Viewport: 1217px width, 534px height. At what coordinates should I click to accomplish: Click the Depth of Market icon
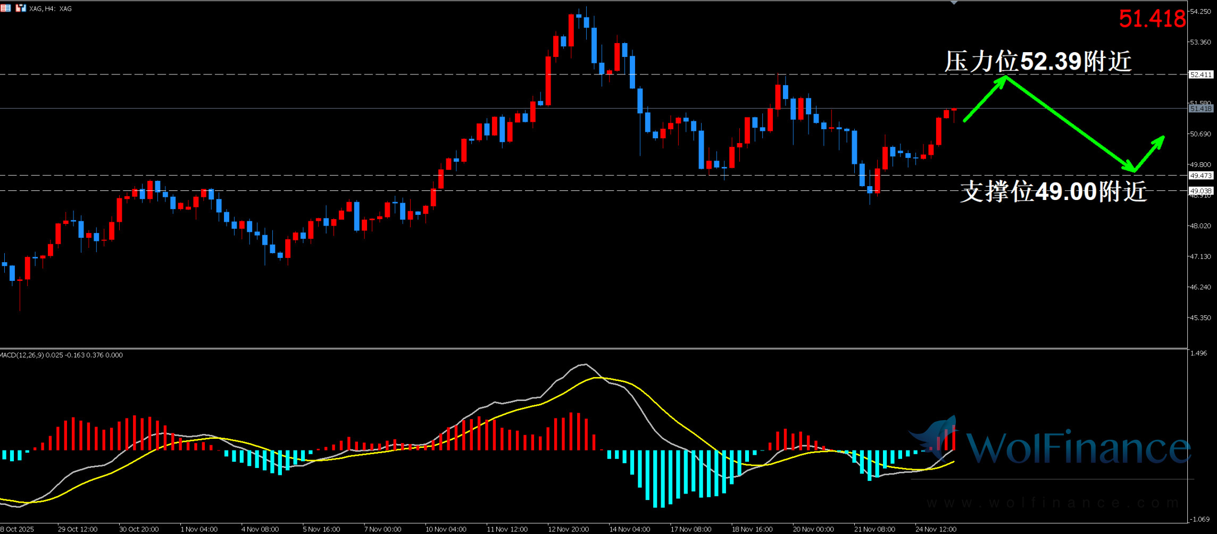tap(5, 8)
